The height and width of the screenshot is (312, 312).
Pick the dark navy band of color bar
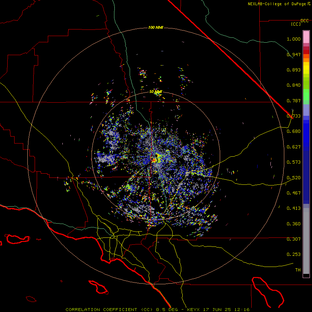[x=306, y=177]
